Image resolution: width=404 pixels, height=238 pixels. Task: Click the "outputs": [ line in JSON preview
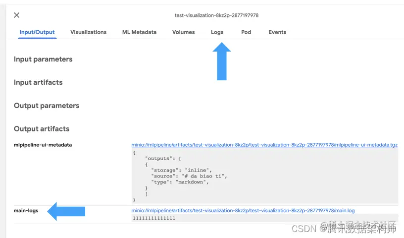pyautogui.click(x=163, y=159)
